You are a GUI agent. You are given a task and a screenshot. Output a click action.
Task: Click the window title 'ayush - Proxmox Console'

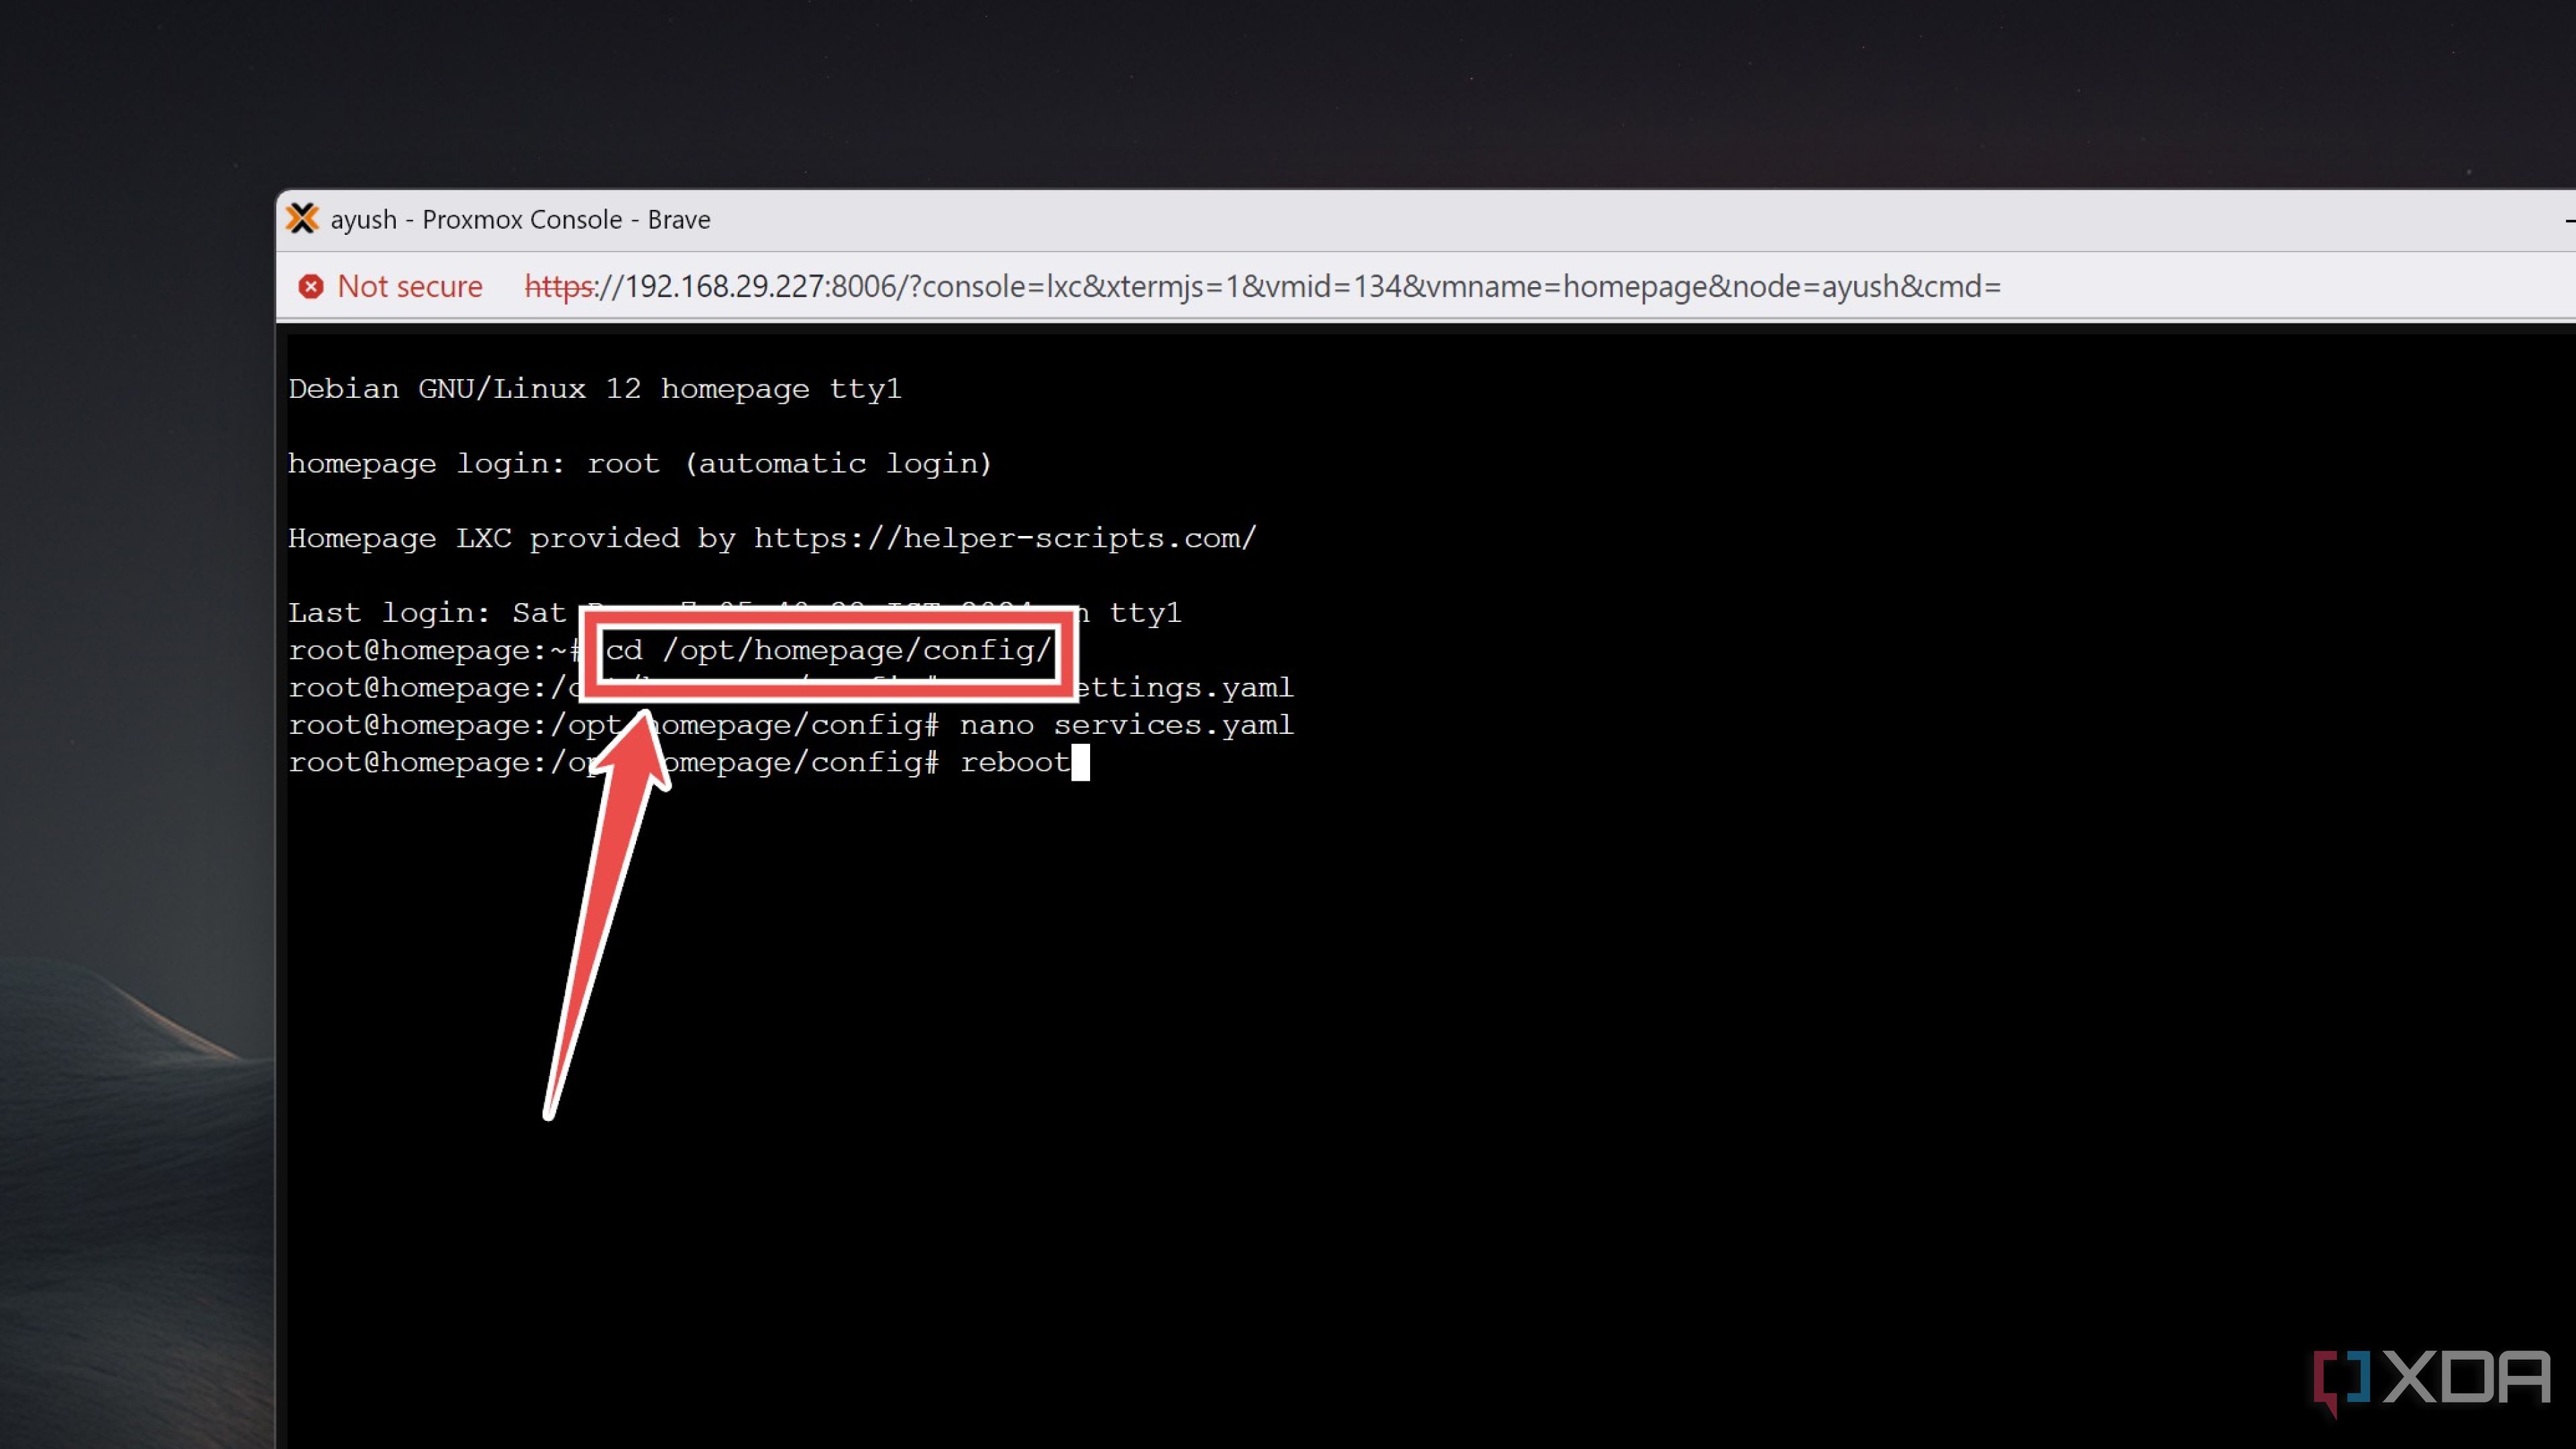coord(520,220)
